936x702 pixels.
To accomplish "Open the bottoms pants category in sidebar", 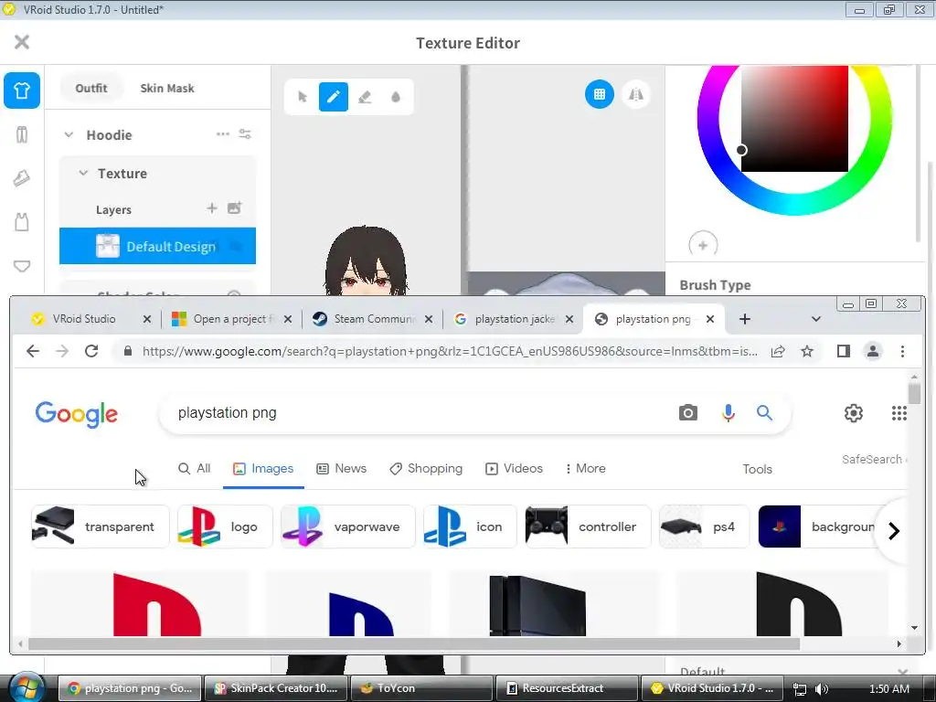I will click(22, 135).
